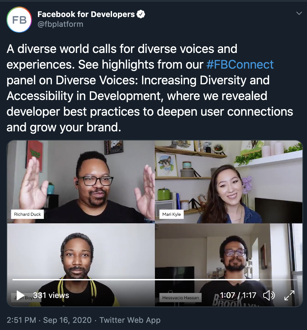Click the Richard Duck name label
The height and width of the screenshot is (330, 307).
pyautogui.click(x=27, y=214)
